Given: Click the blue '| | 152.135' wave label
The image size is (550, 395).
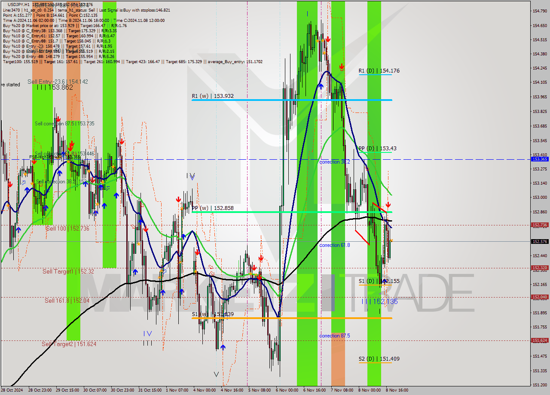Looking at the screenshot, I should [380, 301].
